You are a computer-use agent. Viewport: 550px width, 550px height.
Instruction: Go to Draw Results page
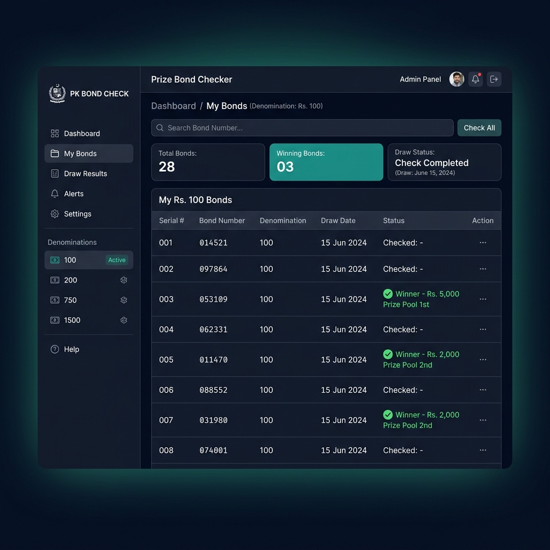pos(89,173)
